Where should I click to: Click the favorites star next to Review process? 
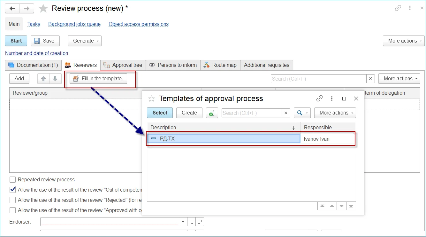[43, 9]
